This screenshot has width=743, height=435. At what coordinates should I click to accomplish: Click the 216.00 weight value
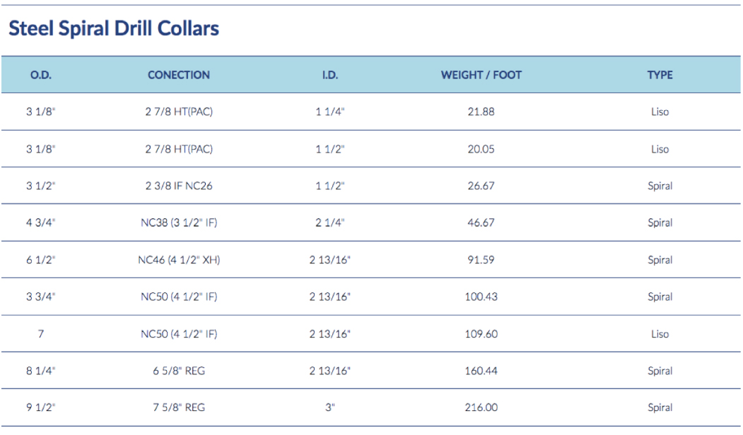[x=481, y=407]
